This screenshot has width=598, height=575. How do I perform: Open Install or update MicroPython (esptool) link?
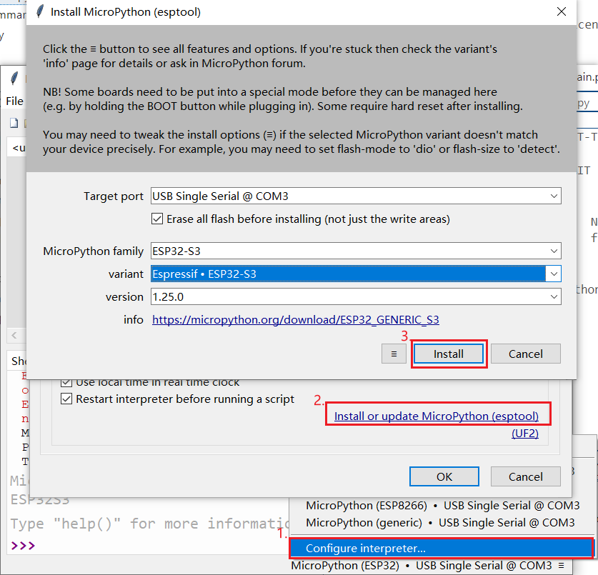coord(437,416)
